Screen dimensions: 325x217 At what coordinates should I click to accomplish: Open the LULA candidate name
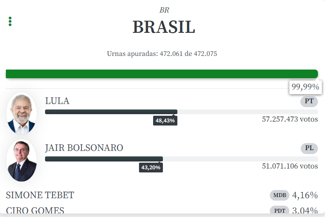click(x=57, y=101)
